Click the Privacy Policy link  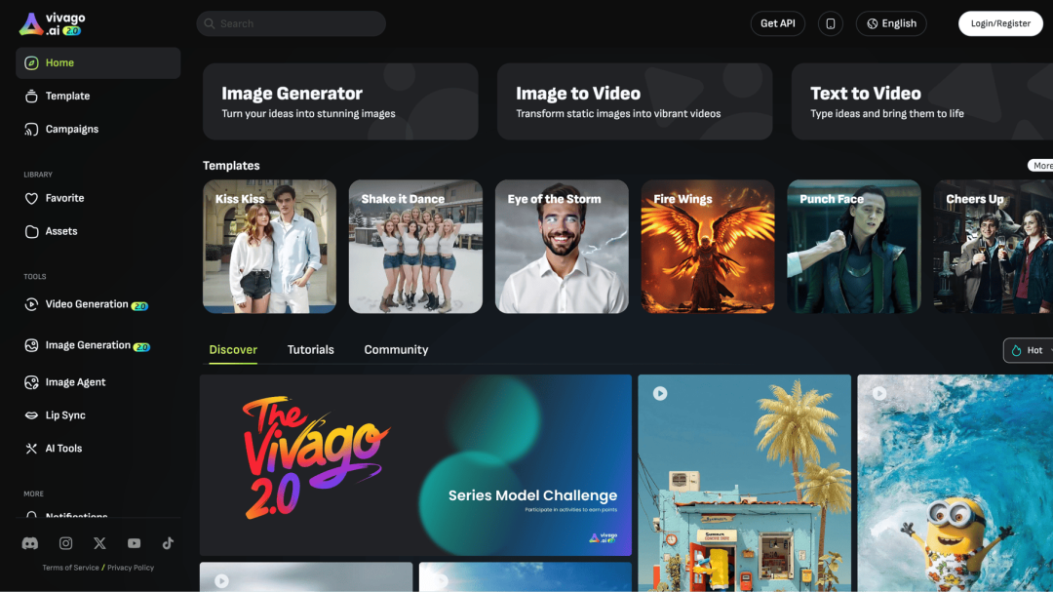131,568
